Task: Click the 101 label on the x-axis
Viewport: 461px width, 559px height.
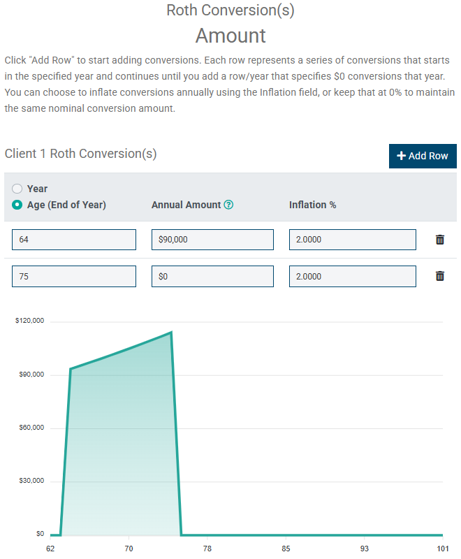Action: 442,549
